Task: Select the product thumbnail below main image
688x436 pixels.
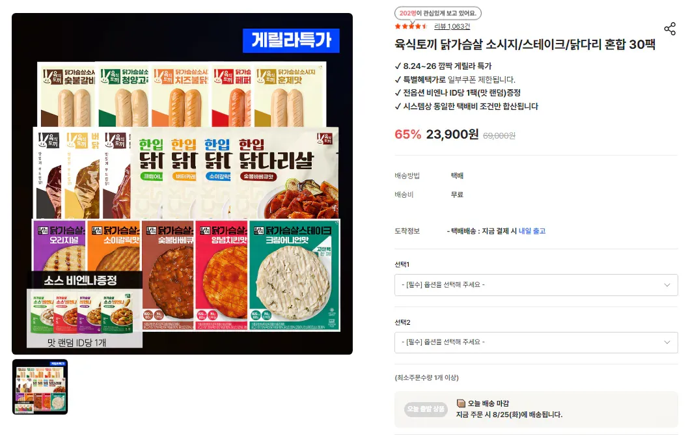Action: click(40, 387)
